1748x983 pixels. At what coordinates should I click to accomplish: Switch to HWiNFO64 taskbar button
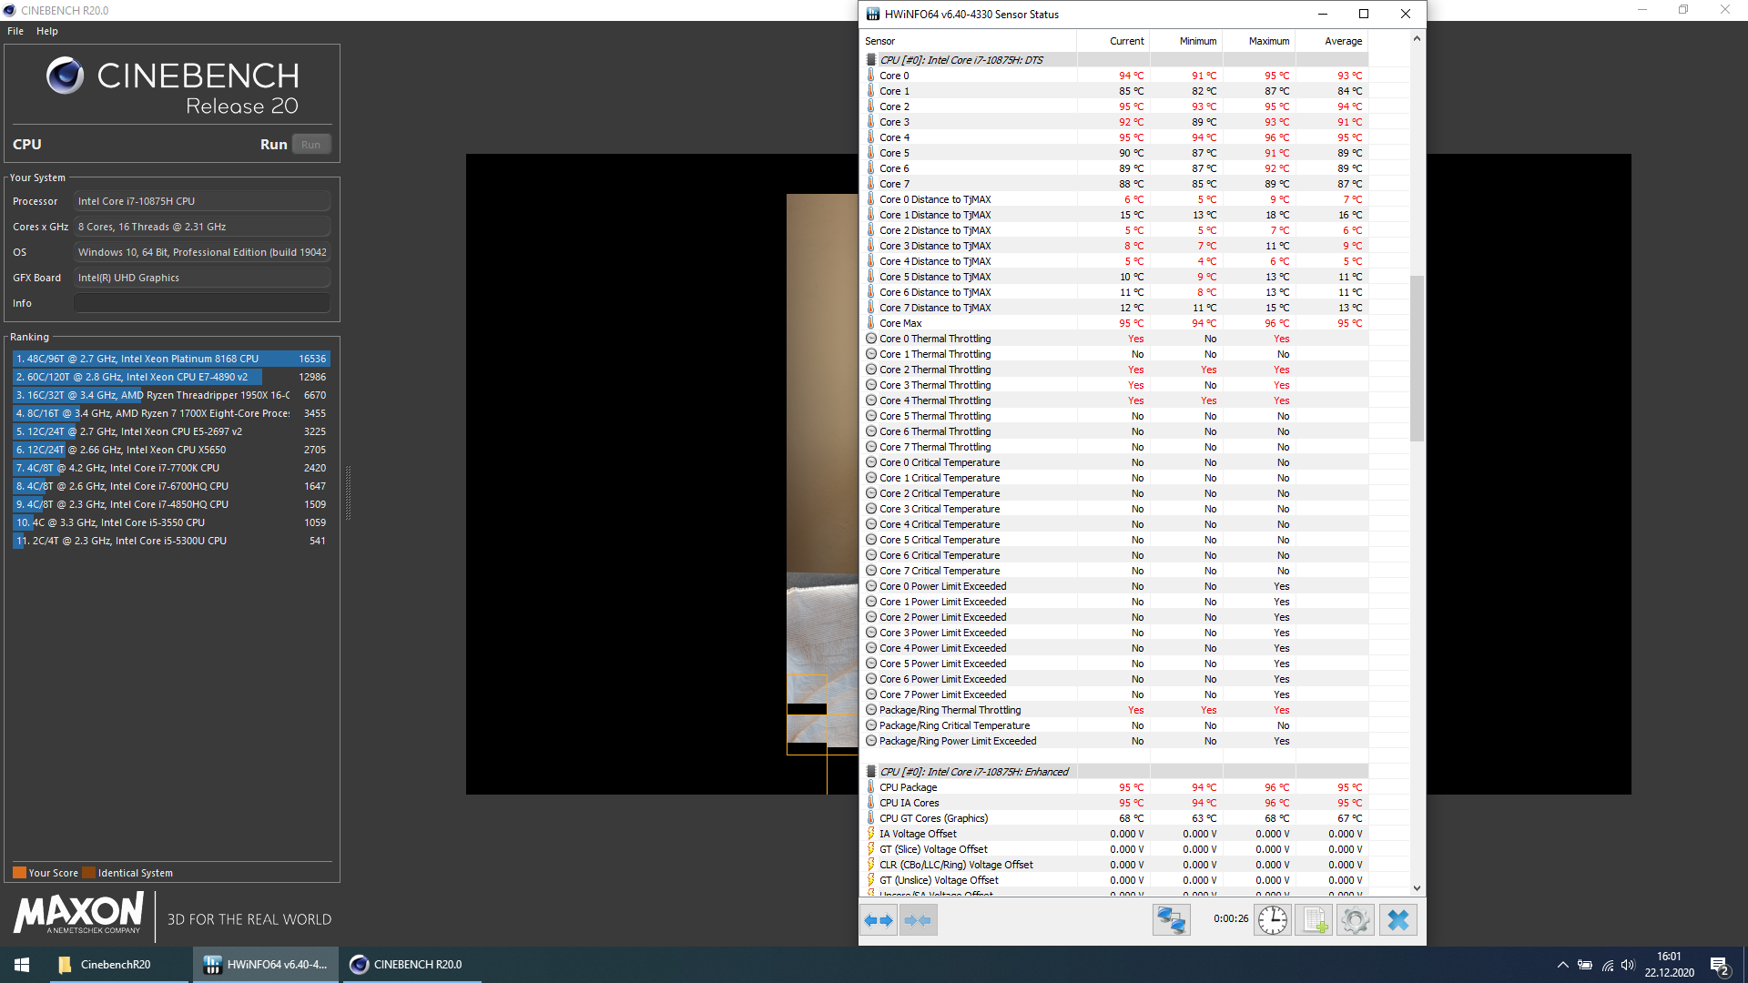pyautogui.click(x=266, y=965)
